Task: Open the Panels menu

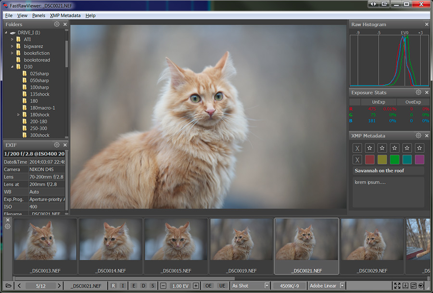Action: 38,15
